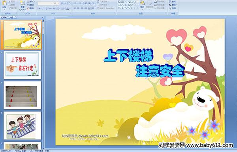Image resolution: width=237 pixels, height=152 pixels.
Task: Toggle Bold formatting
Action: (x=39, y=9)
